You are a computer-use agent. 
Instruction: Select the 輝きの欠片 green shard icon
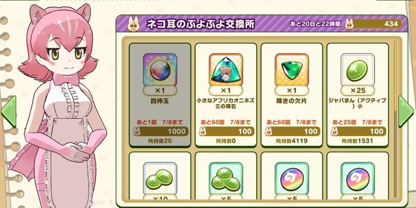click(292, 70)
